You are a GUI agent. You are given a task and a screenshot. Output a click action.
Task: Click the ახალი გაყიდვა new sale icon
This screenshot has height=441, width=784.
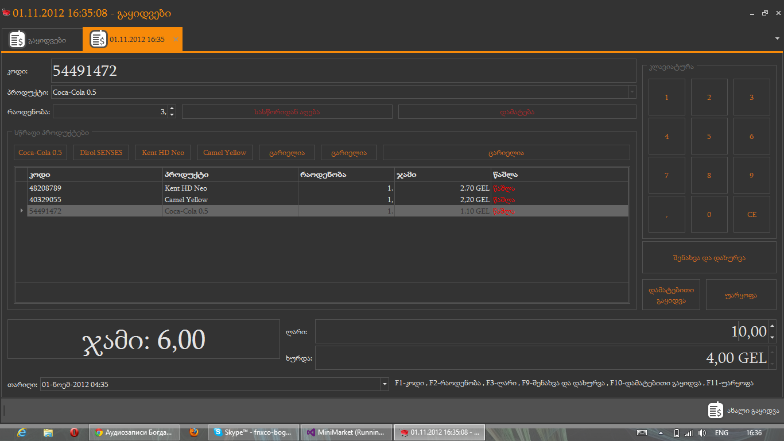click(x=715, y=411)
